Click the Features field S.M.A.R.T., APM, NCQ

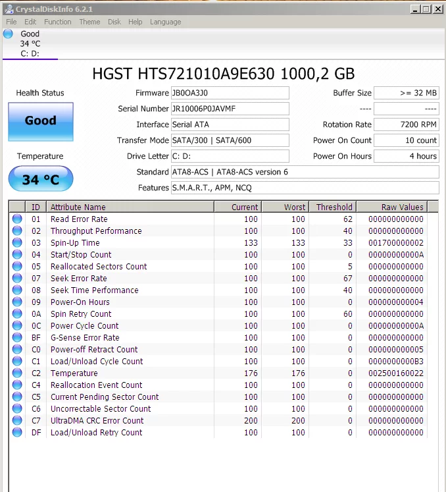[305, 188]
